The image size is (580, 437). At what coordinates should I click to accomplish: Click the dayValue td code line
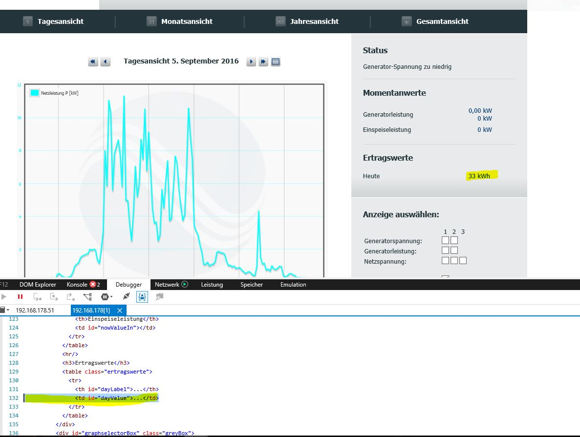(x=117, y=398)
